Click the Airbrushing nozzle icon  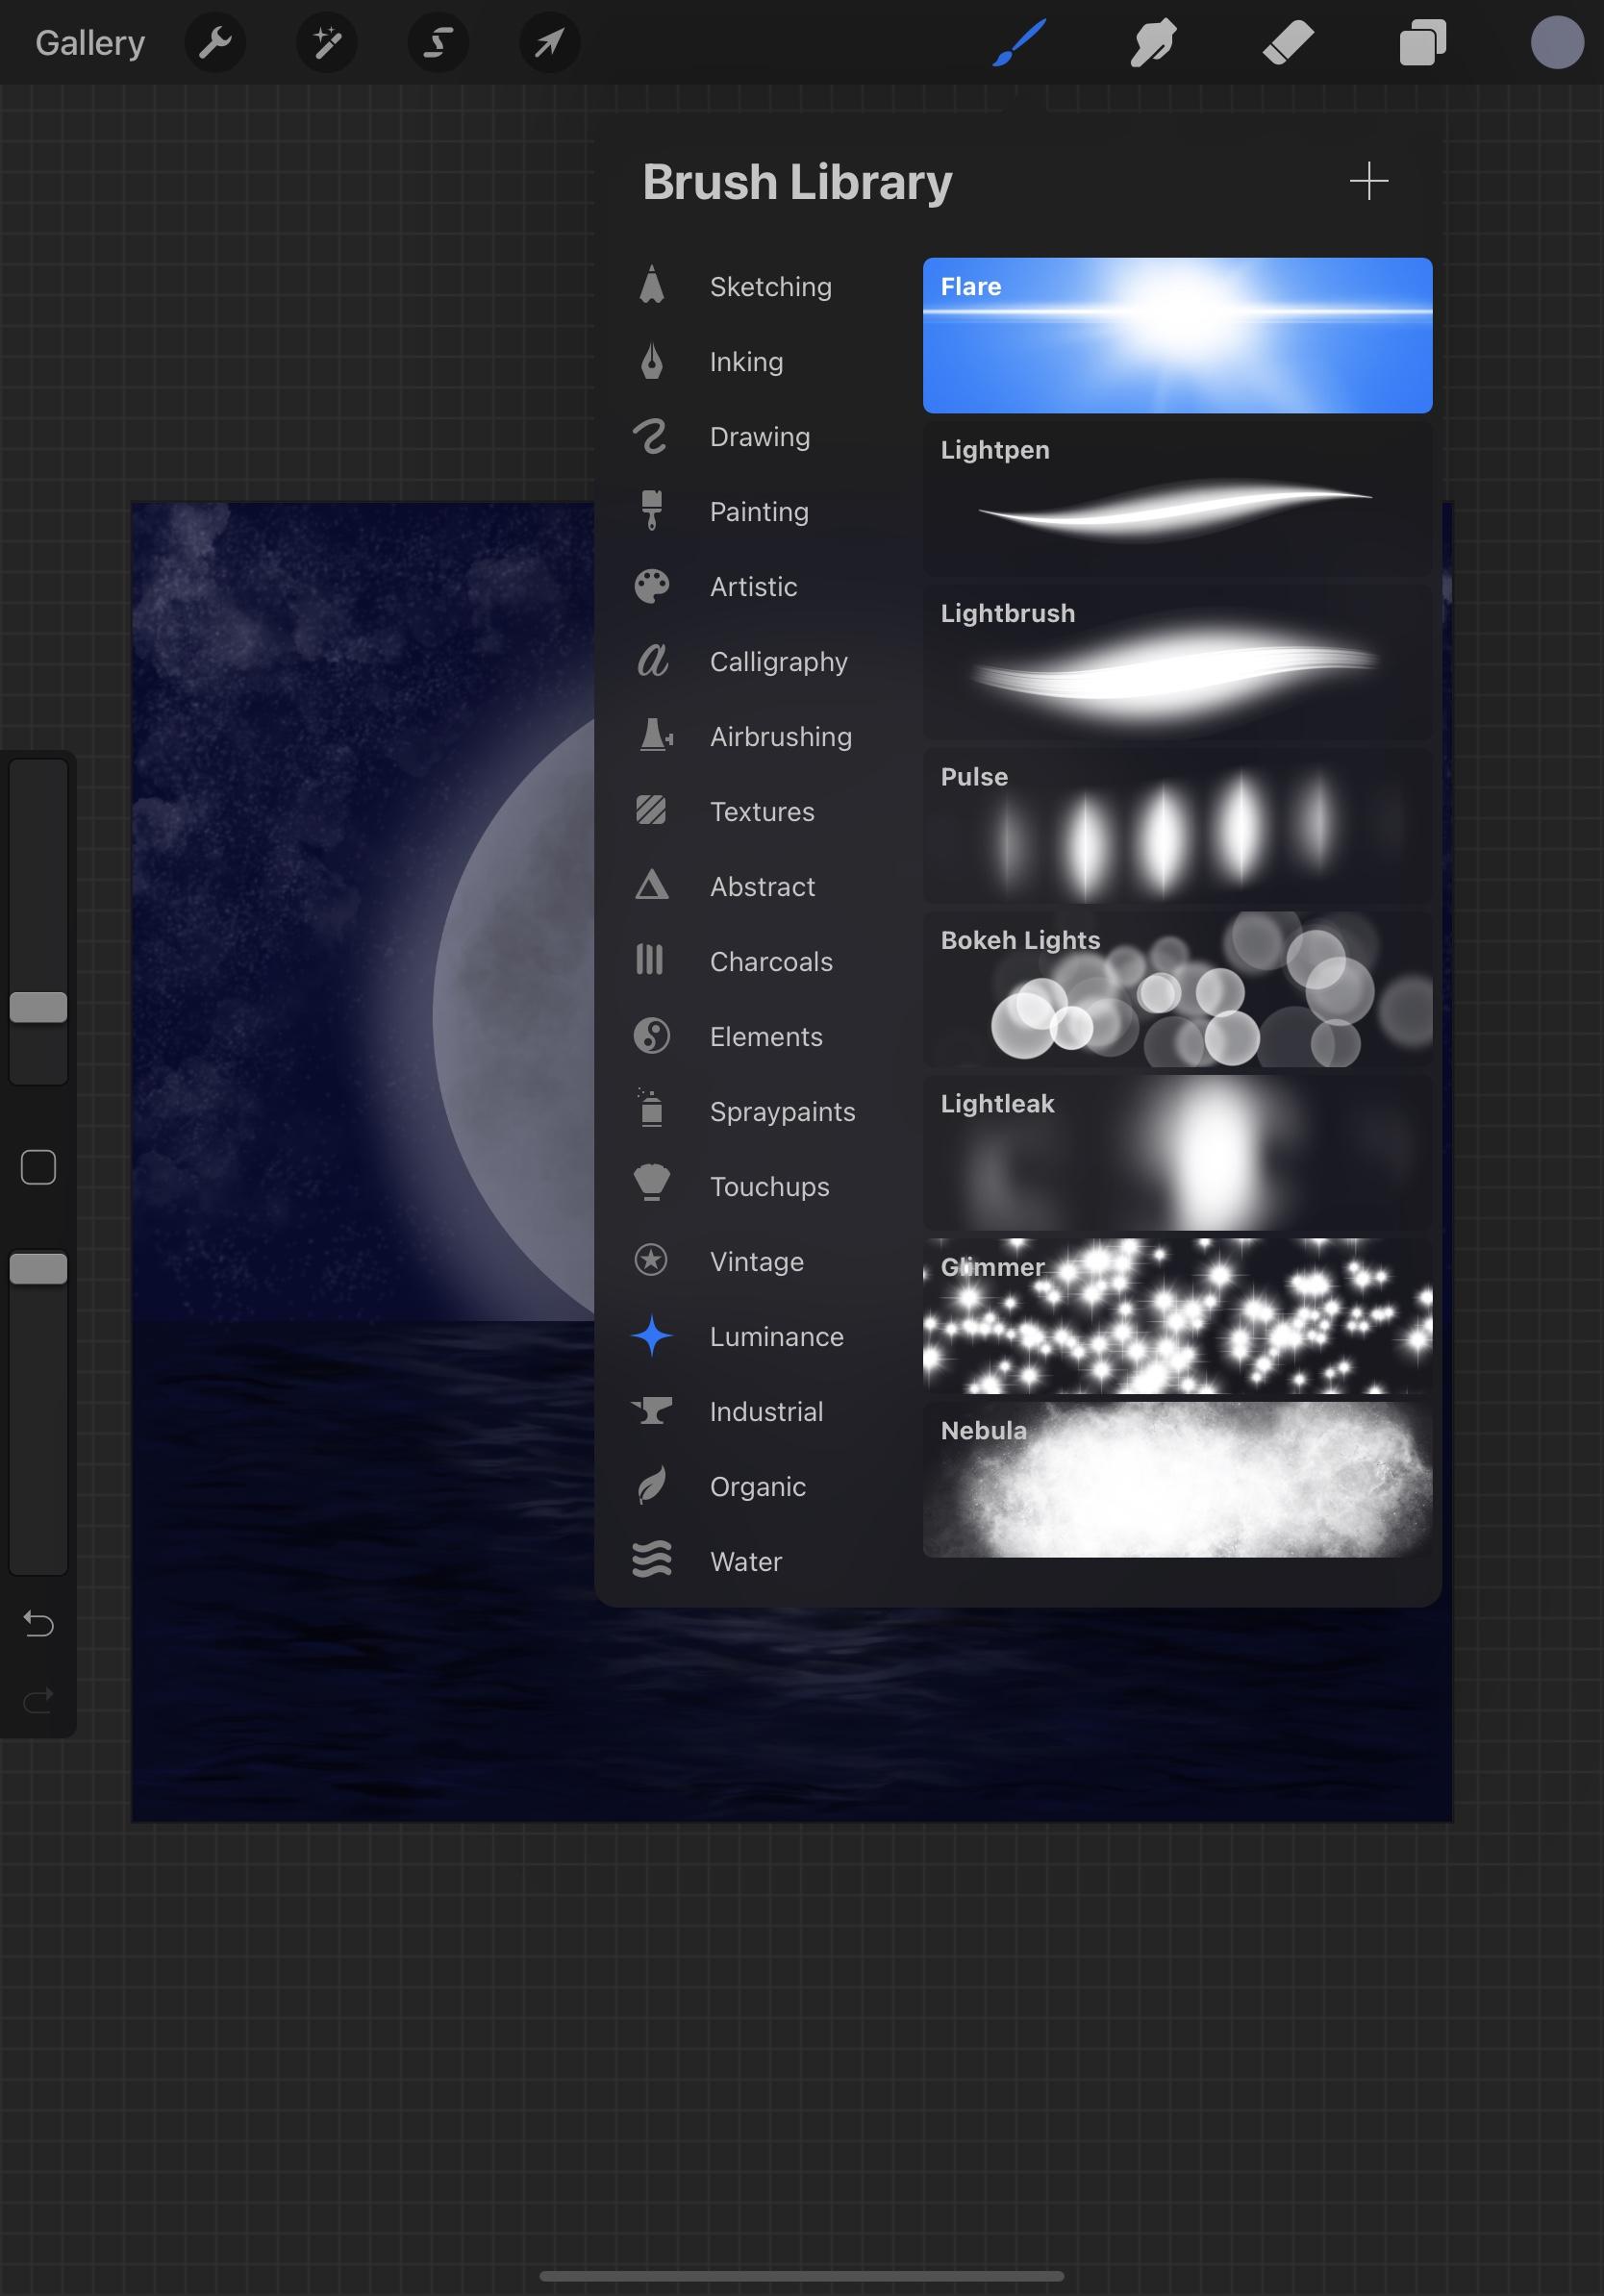pos(655,735)
